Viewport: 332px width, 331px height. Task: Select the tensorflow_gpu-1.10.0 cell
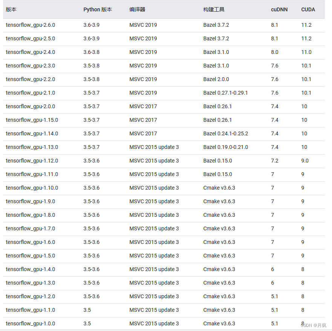[x=32, y=188]
